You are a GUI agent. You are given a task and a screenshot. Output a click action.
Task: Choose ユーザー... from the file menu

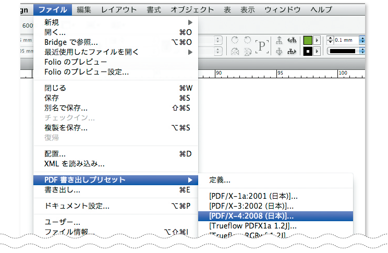click(x=116, y=222)
